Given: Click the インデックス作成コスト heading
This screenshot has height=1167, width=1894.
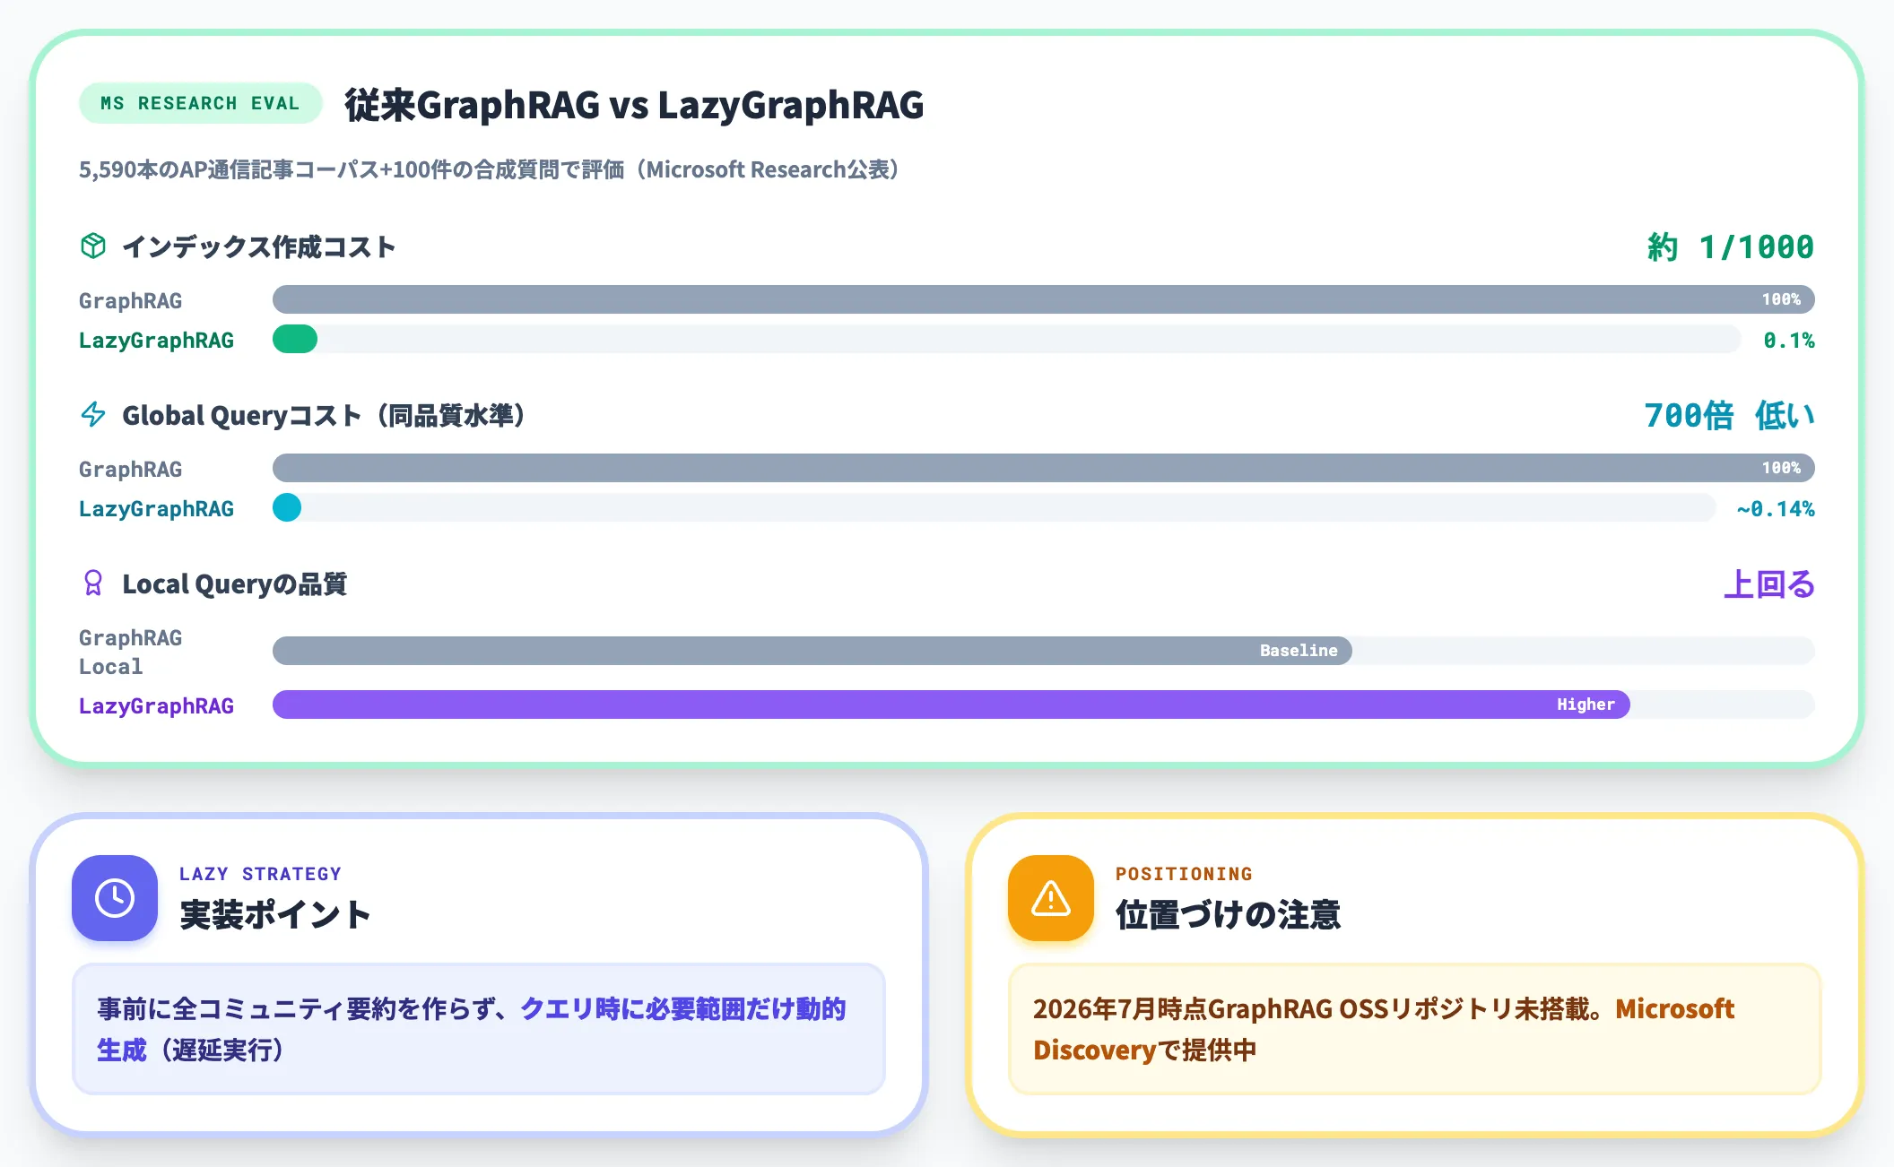Looking at the screenshot, I should 259,246.
